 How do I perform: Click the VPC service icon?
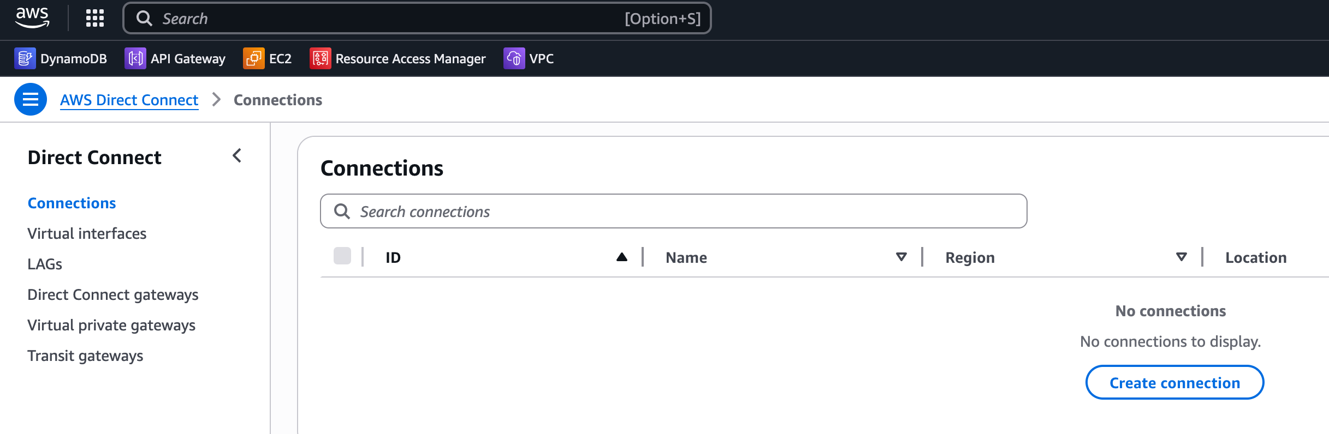coord(514,58)
